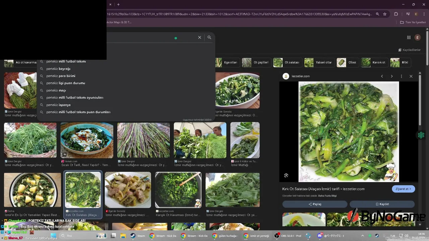Viewport: 429px width, 241px height.
Task: Filter images by Ot çeşitleri chip
Action: 256,63
